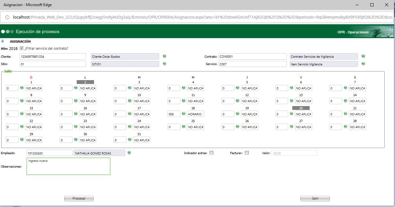The height and width of the screenshot is (207, 395).
Task: Click the lookup icon for day 3
Action: 130,87
